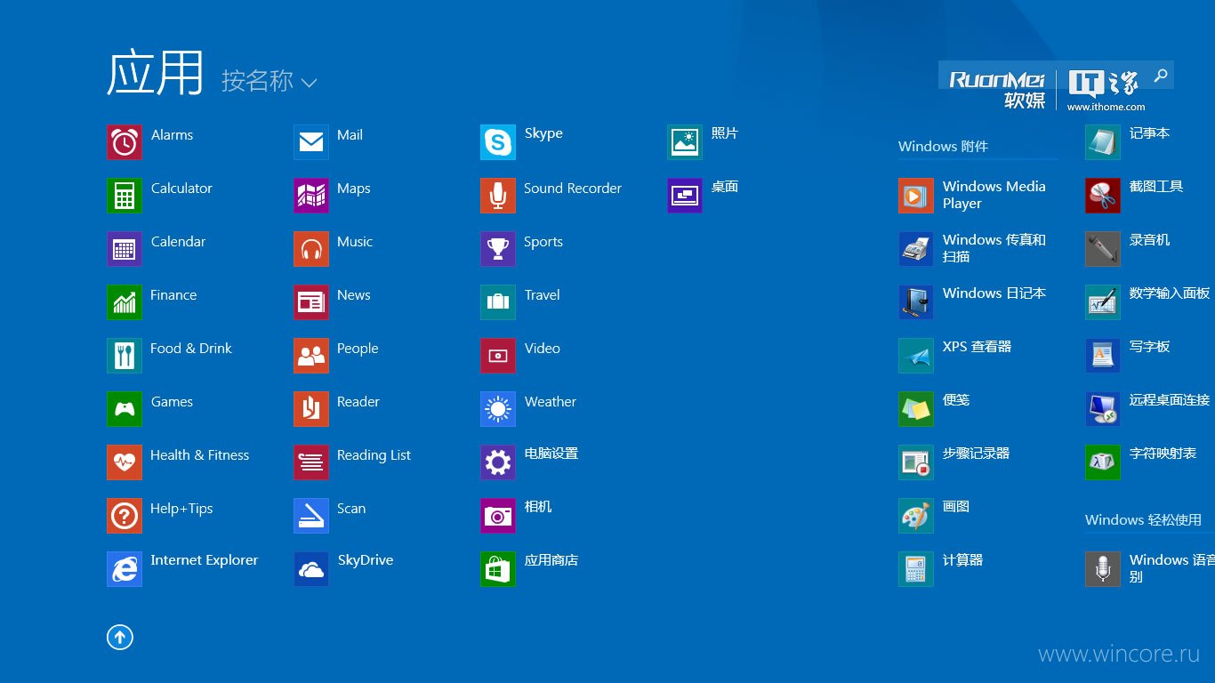Viewport: 1215px width, 683px height.
Task: Open the Games controller icon
Action: click(x=125, y=409)
